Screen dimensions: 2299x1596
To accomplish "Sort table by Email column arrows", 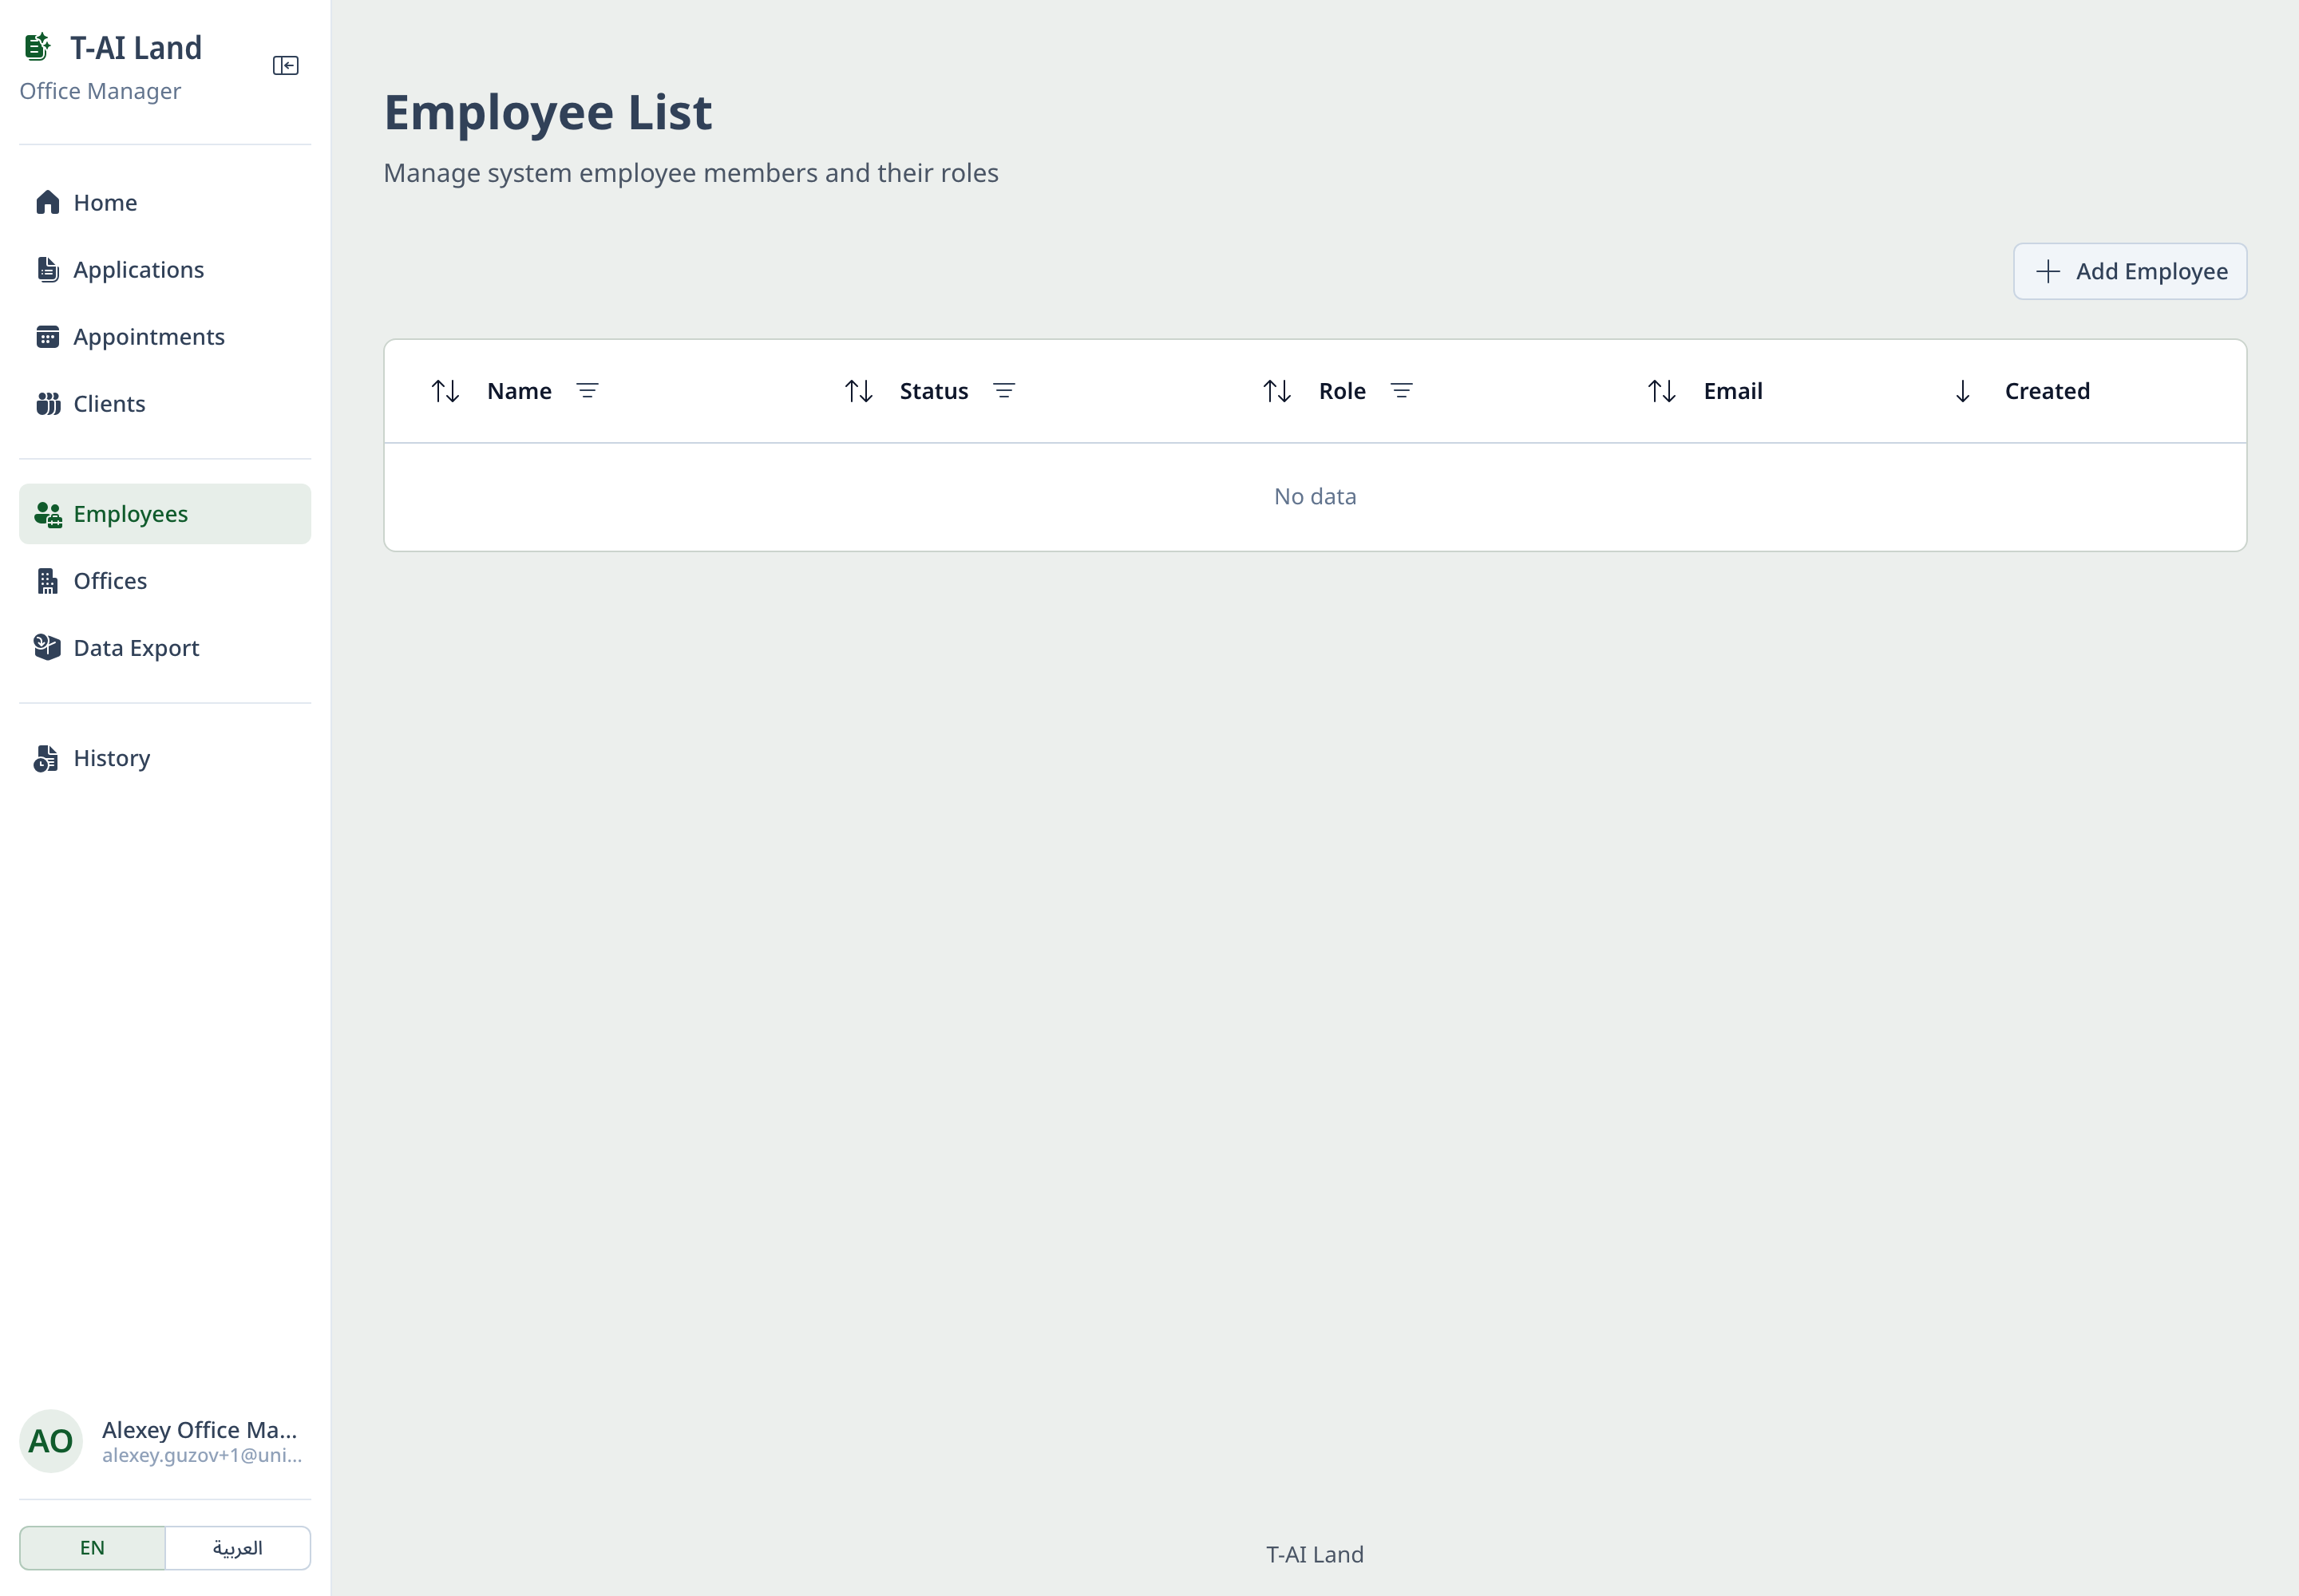I will click(1662, 391).
